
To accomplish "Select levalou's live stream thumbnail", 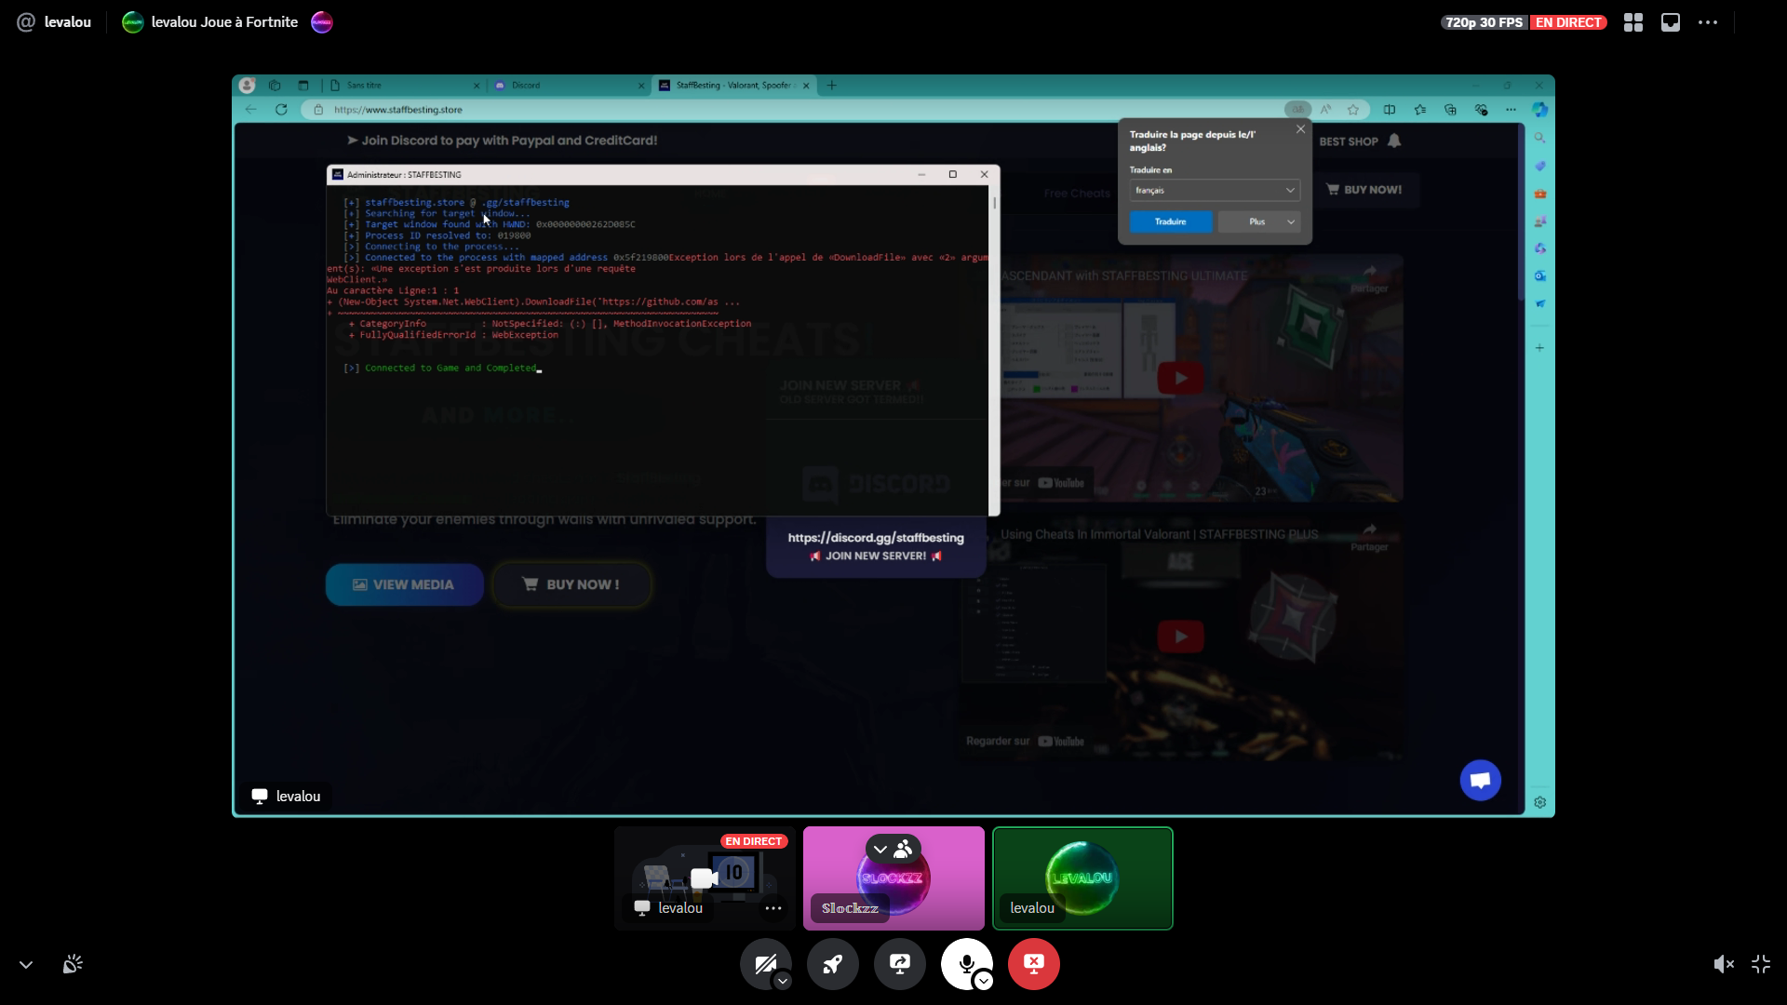I will (x=705, y=878).
